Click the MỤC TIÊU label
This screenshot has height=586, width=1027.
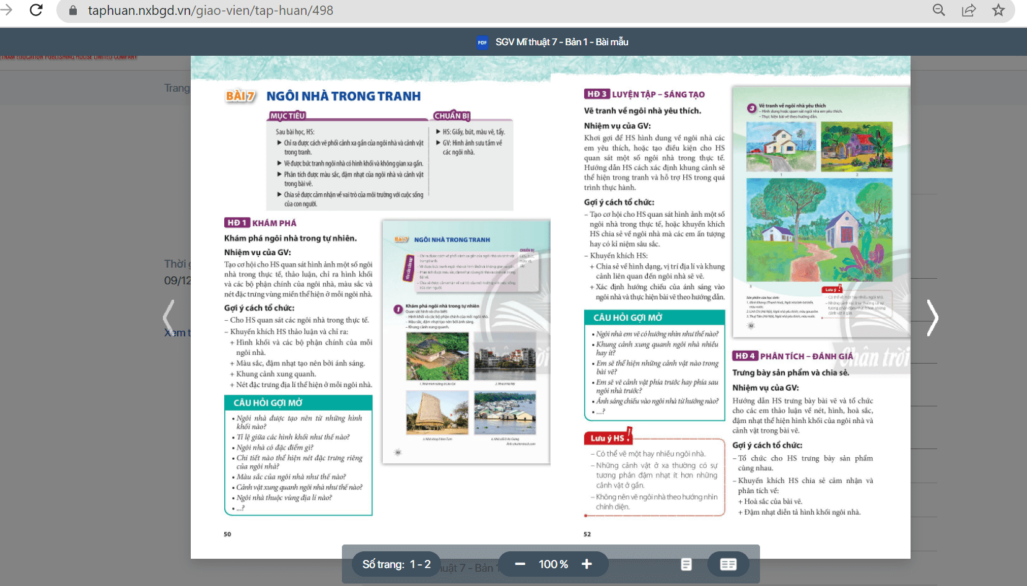tap(287, 116)
